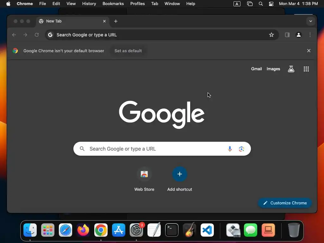Open the Window menu
The width and height of the screenshot is (324, 243).
pyautogui.click(x=172, y=4)
